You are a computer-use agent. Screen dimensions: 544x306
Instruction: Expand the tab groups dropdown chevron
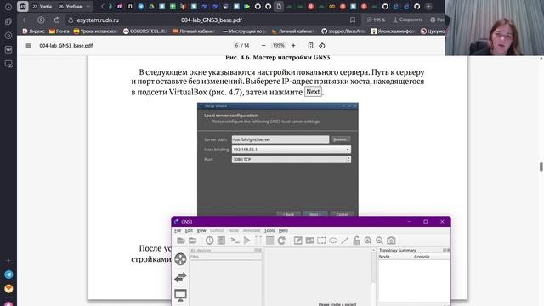coord(88,7)
